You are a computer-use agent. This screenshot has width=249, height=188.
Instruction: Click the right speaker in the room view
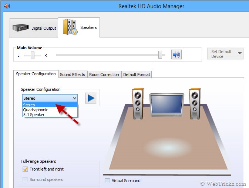[x=195, y=103]
